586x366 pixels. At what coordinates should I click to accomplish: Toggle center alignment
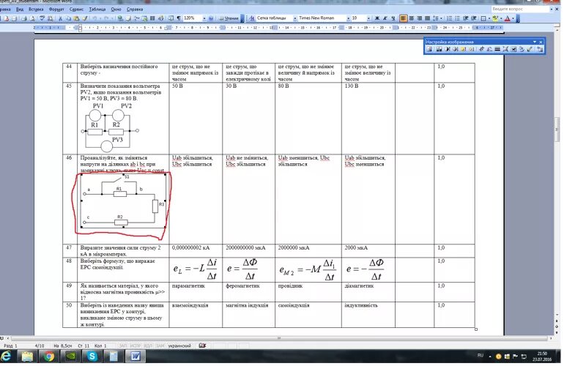(x=412, y=18)
